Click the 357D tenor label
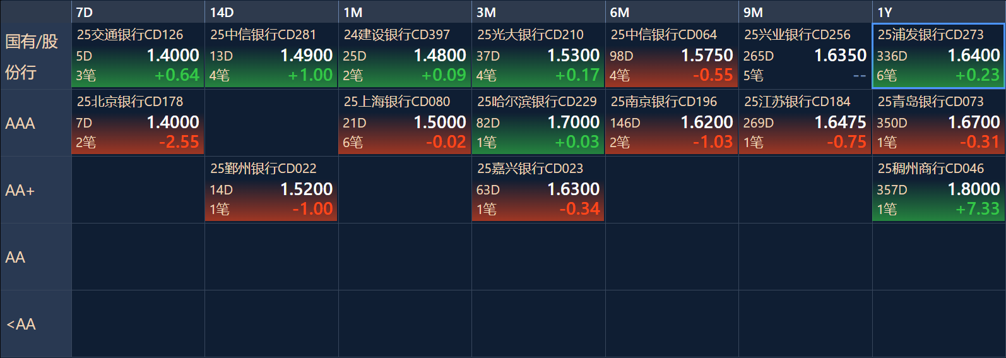The image size is (1006, 358). click(x=892, y=190)
